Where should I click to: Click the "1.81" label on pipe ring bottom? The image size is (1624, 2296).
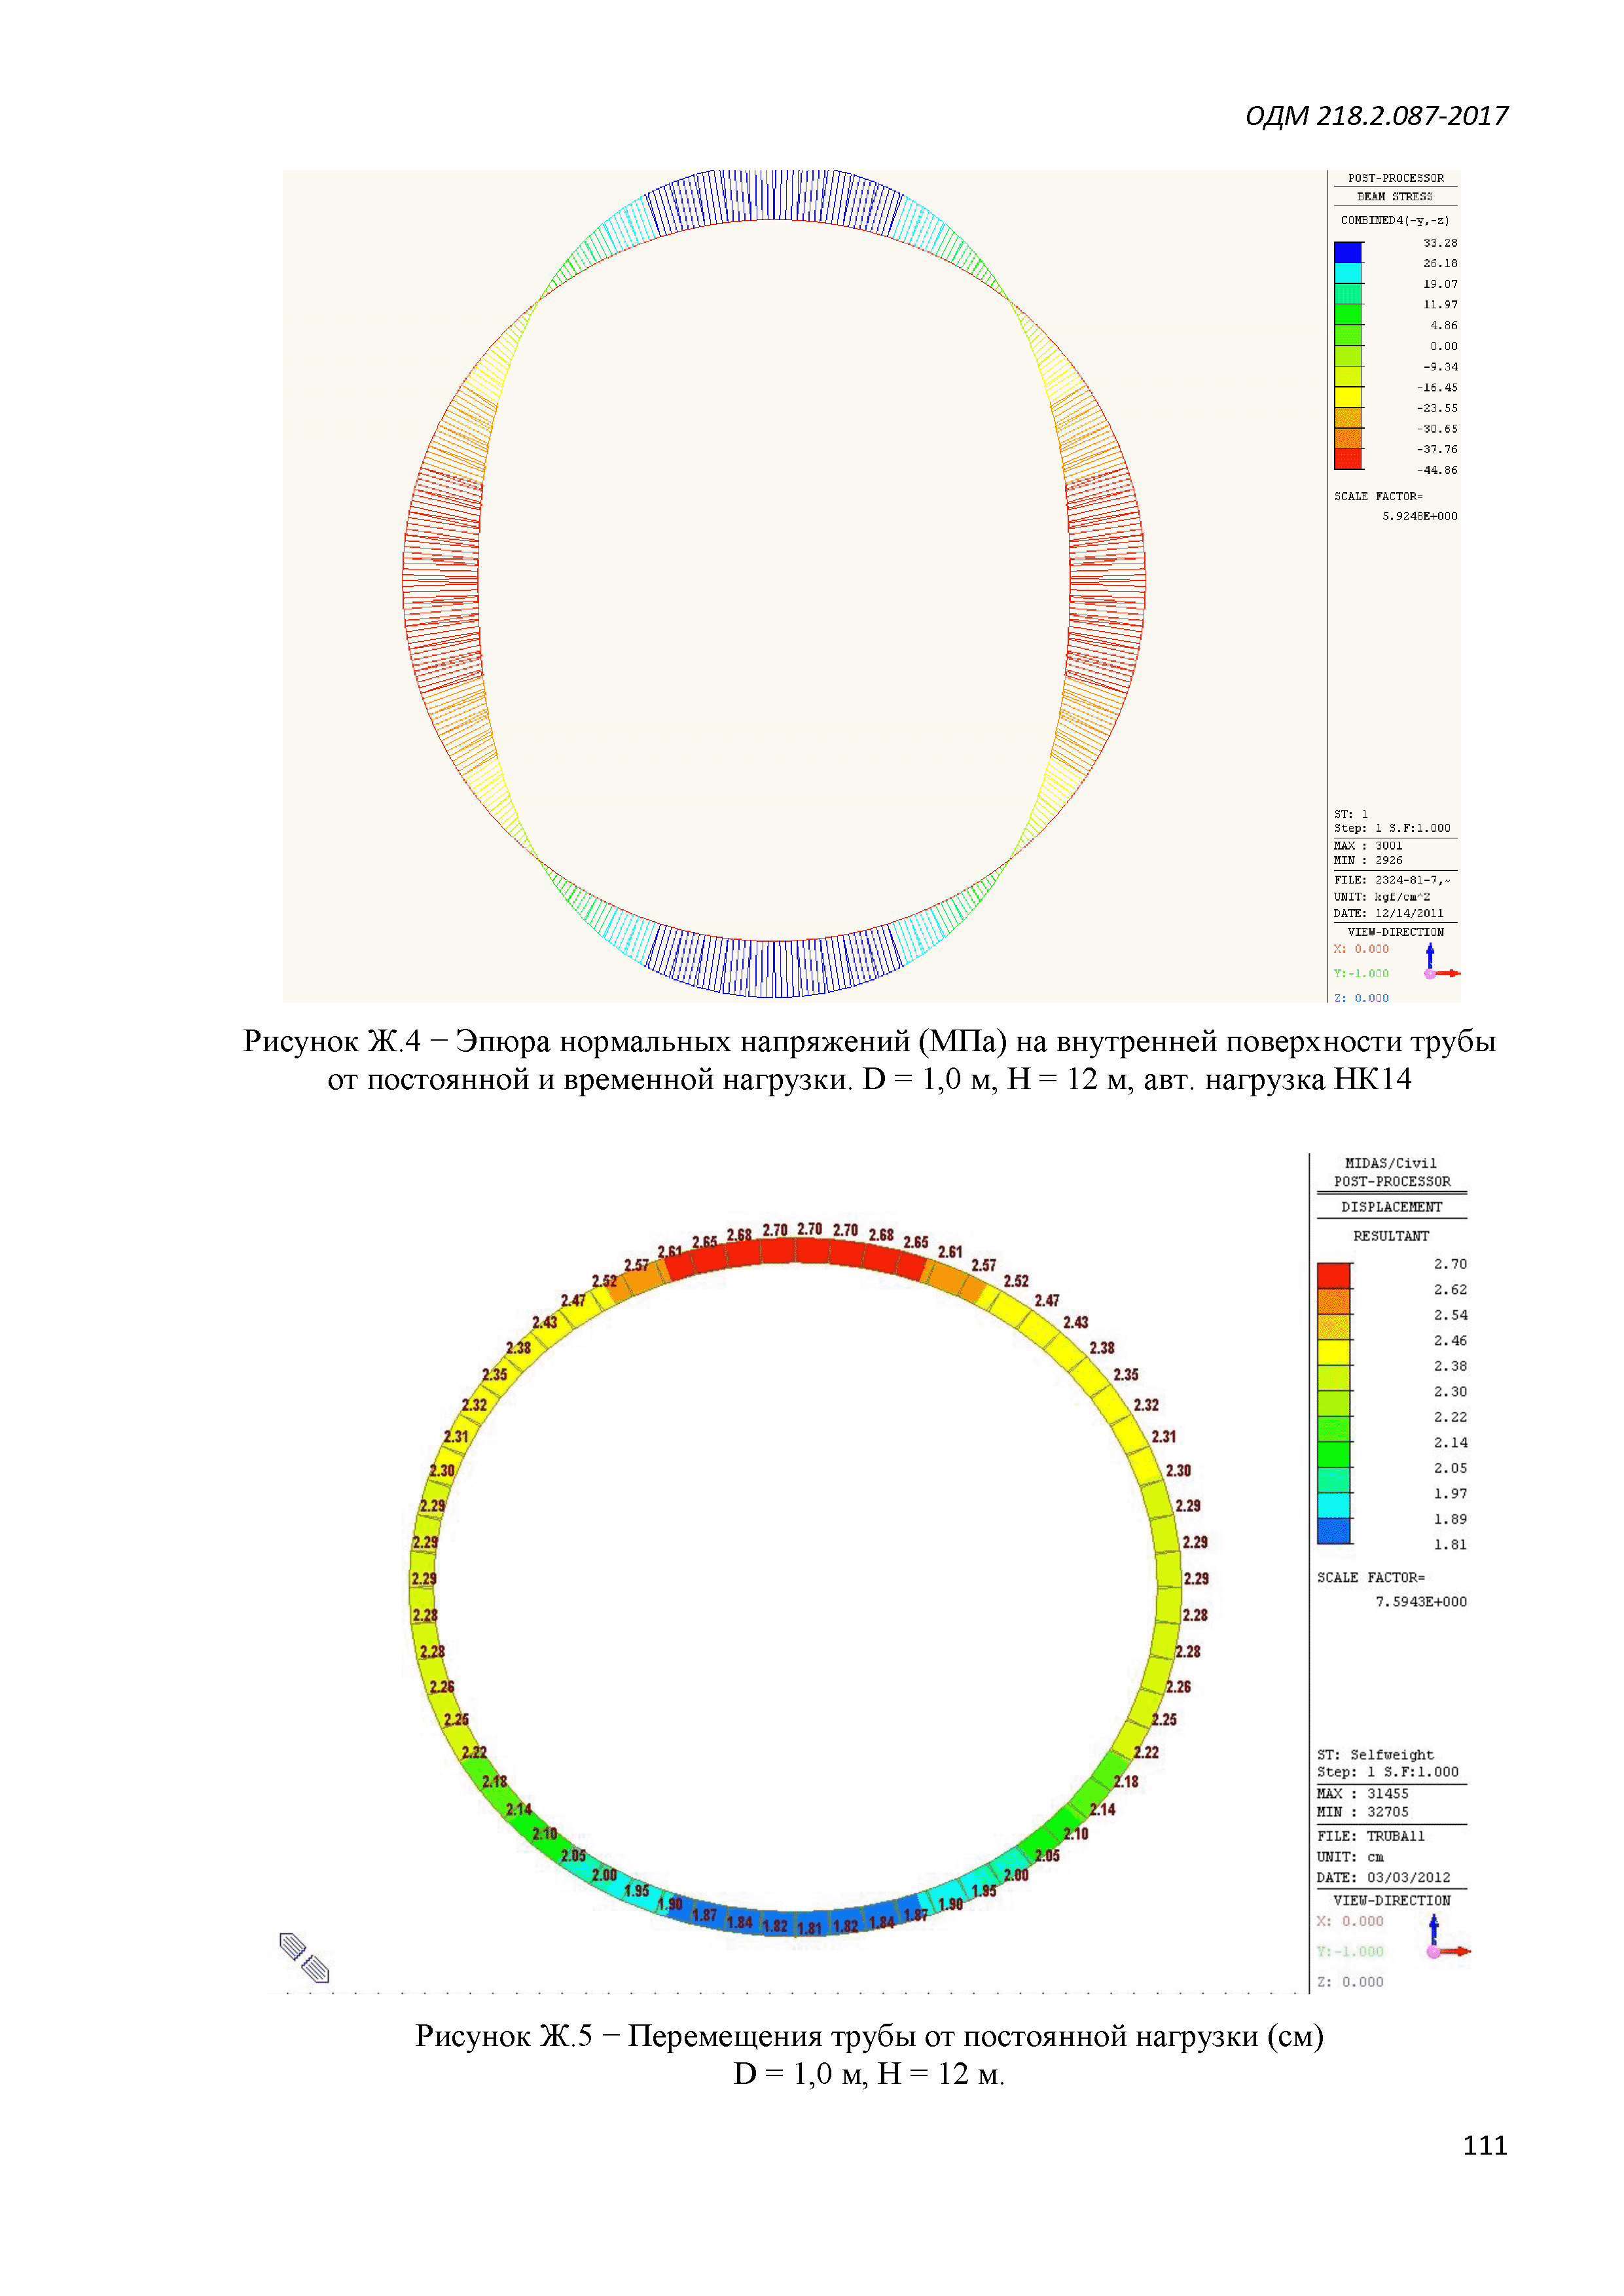tap(809, 1928)
